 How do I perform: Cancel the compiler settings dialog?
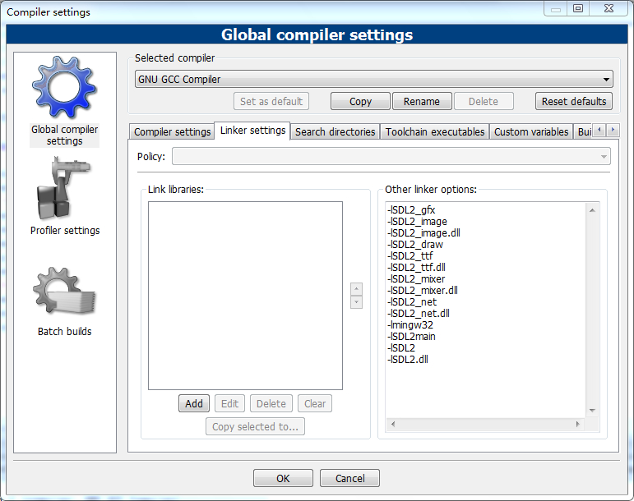pos(349,478)
